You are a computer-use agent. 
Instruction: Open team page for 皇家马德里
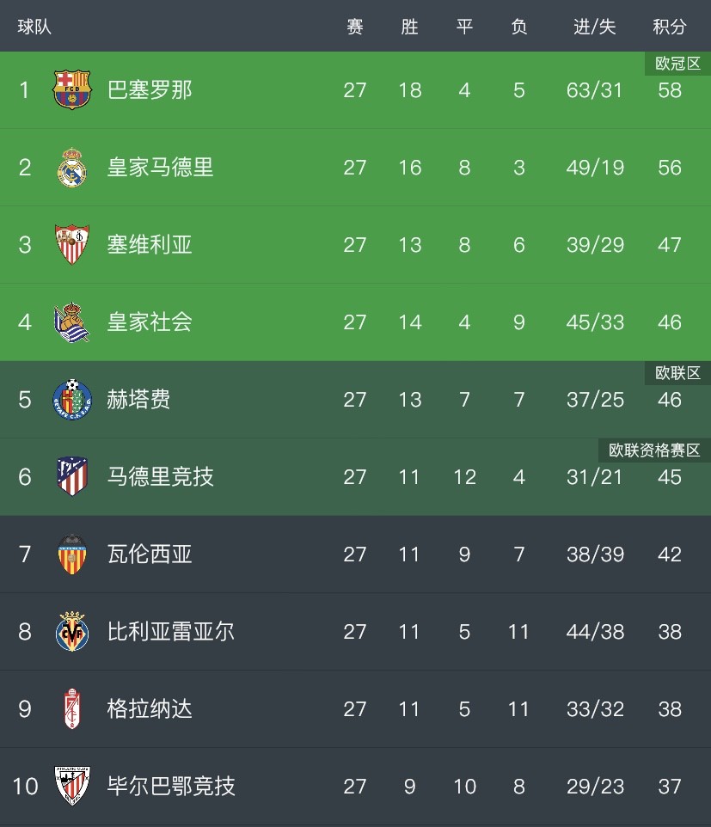160,167
